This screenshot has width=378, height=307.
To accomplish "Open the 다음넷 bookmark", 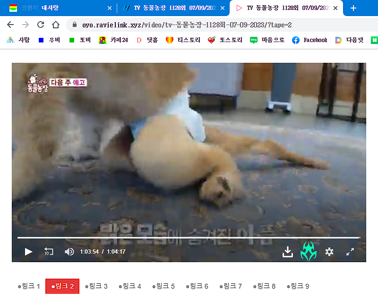I will pos(349,40).
